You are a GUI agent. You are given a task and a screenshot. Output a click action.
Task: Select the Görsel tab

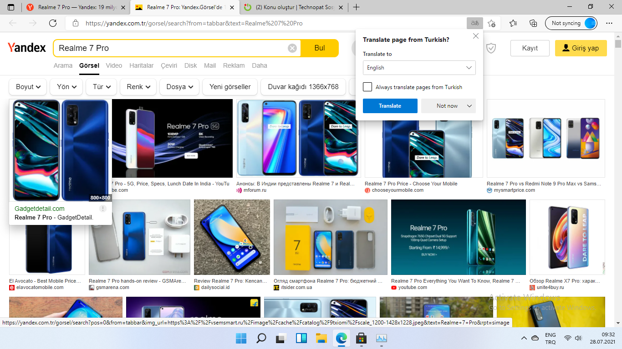[x=89, y=65]
